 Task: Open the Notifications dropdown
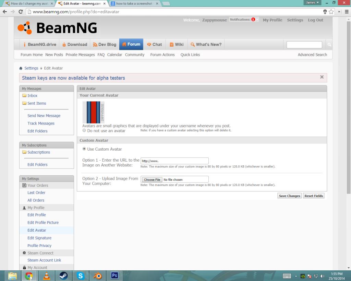244,20
